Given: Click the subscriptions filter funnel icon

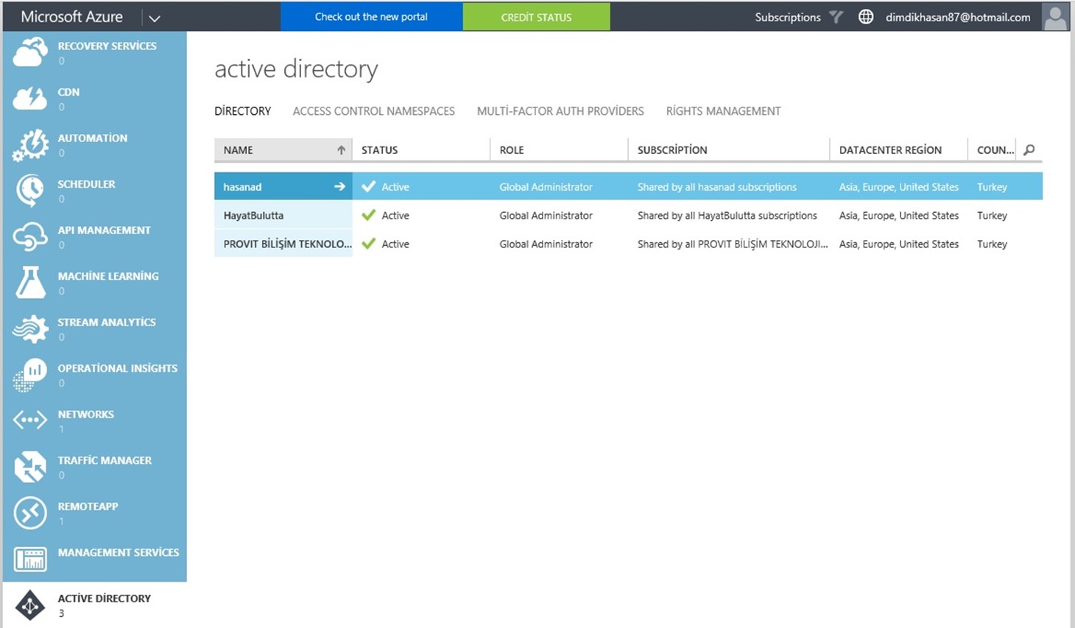Looking at the screenshot, I should [836, 16].
